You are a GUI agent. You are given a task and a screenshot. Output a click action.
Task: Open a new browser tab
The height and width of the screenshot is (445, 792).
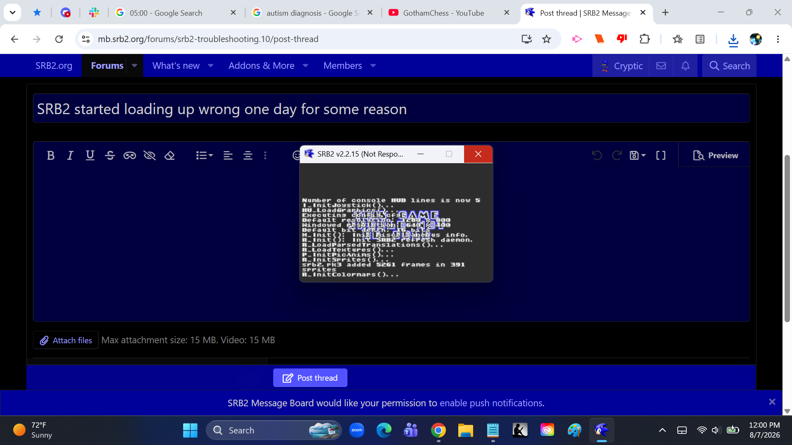point(665,13)
